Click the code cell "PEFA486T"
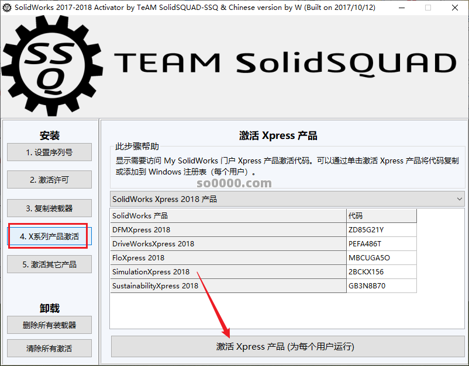 pyautogui.click(x=381, y=243)
